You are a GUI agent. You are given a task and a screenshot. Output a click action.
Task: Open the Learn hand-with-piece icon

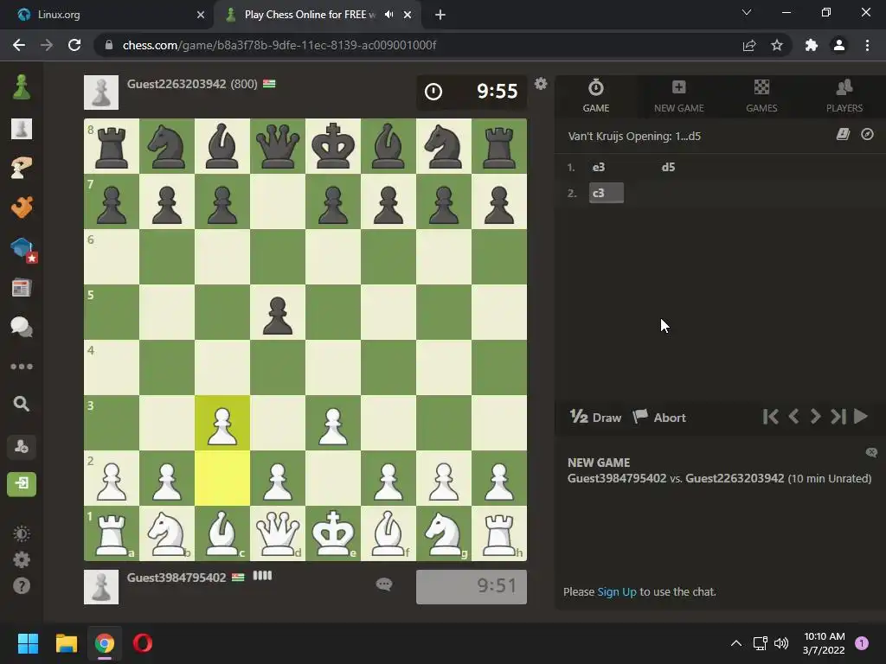pyautogui.click(x=22, y=168)
